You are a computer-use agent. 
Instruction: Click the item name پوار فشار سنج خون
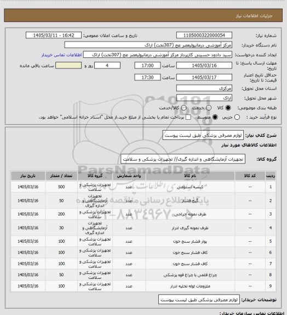point(190,241)
